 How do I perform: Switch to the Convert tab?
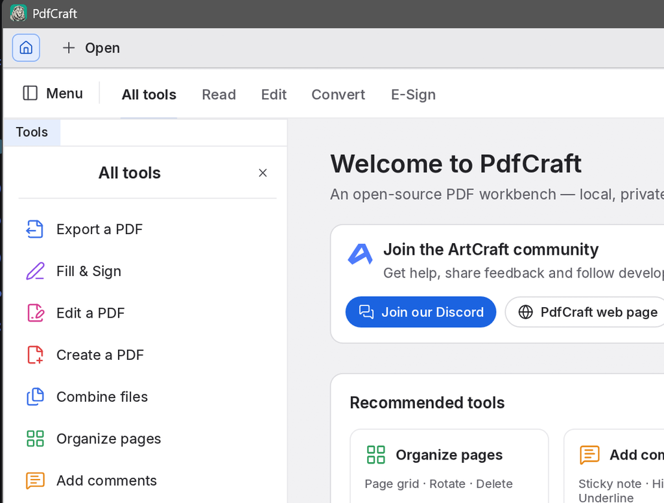(x=338, y=95)
